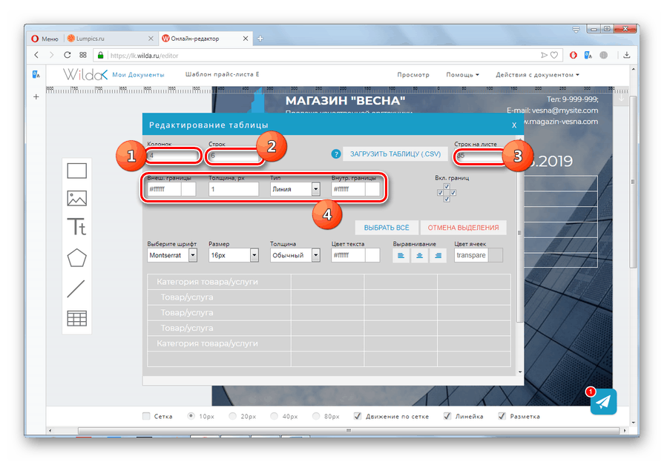Click the Wilda logo

point(85,75)
